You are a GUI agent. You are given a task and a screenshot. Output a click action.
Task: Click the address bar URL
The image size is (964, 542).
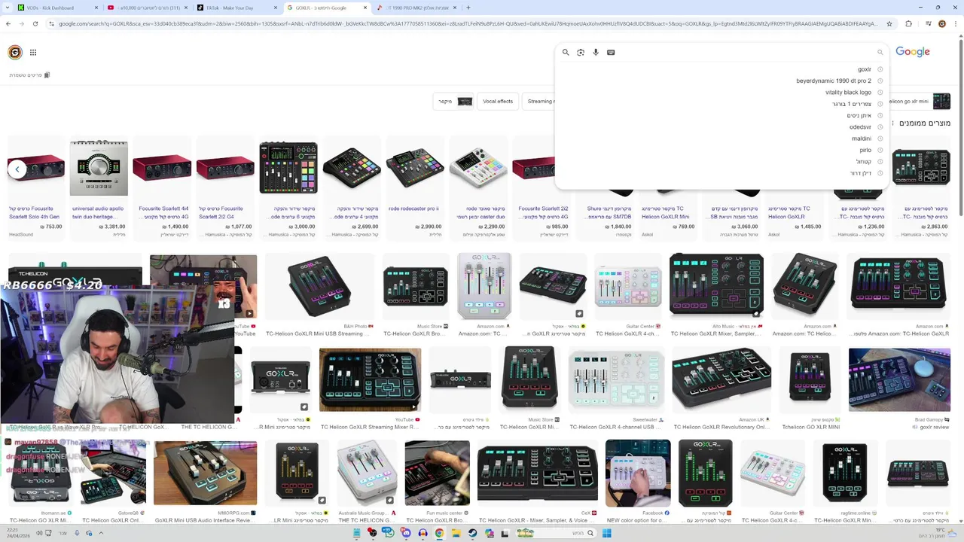coord(467,24)
